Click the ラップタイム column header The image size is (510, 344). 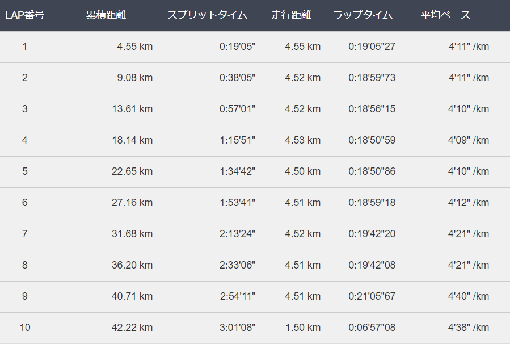coord(363,15)
